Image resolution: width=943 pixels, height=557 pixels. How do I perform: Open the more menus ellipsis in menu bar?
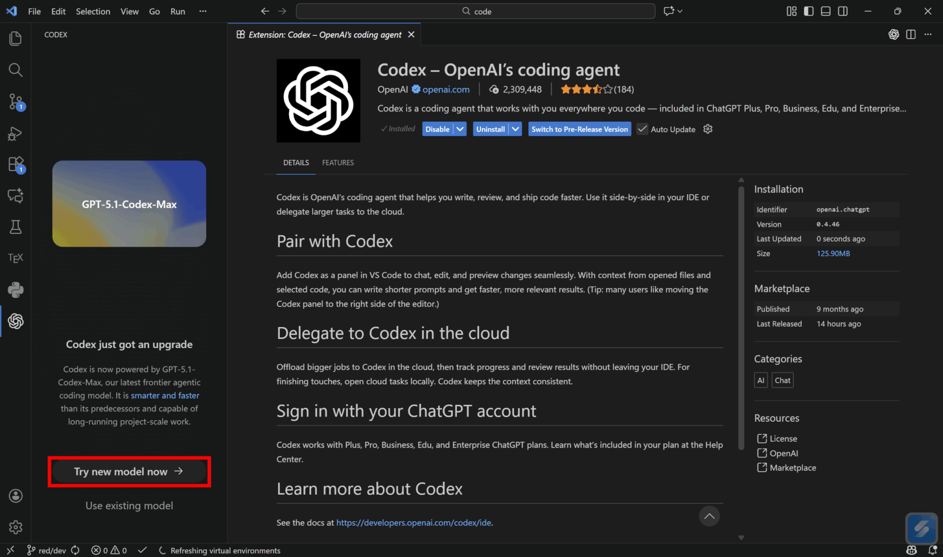tap(203, 11)
